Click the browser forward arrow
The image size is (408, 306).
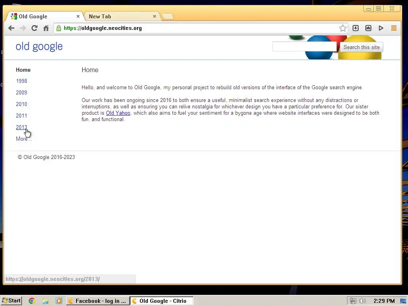pos(23,28)
